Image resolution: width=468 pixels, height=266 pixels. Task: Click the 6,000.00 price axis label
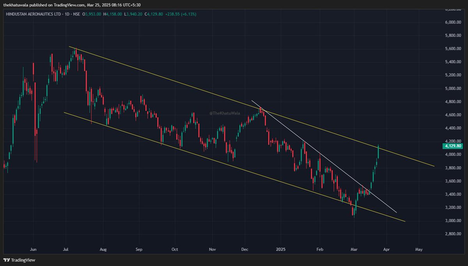[454, 22]
